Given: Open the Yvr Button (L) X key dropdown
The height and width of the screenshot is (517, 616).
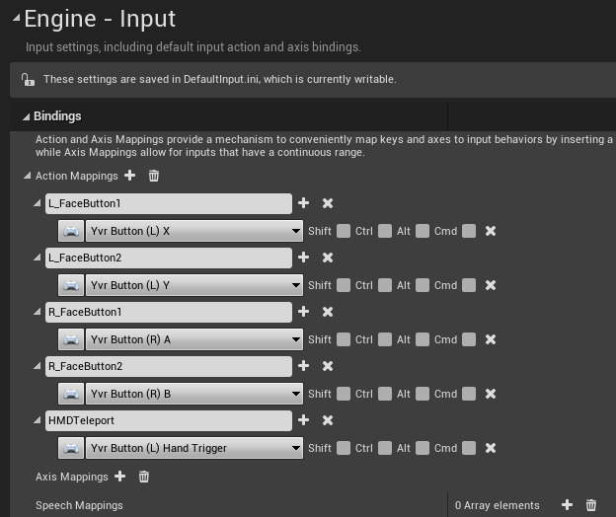Looking at the screenshot, I should click(193, 231).
